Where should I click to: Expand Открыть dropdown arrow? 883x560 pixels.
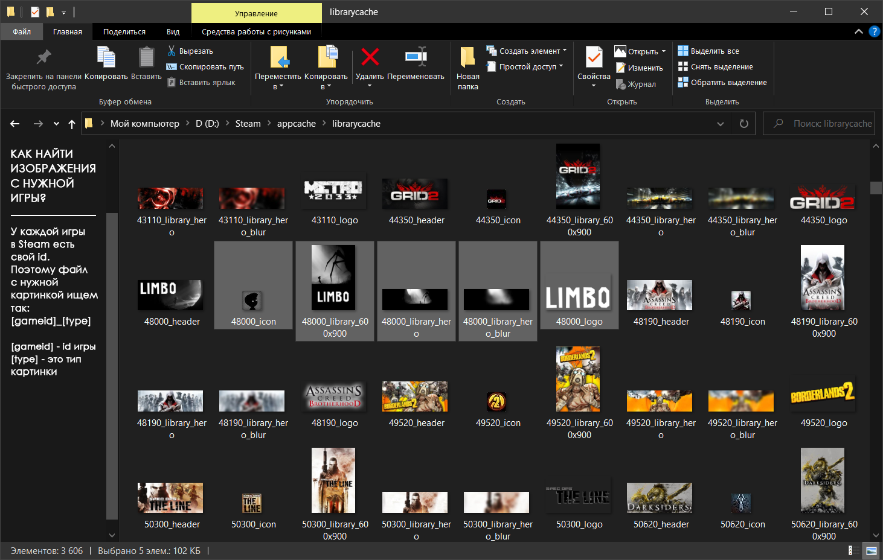pos(664,52)
